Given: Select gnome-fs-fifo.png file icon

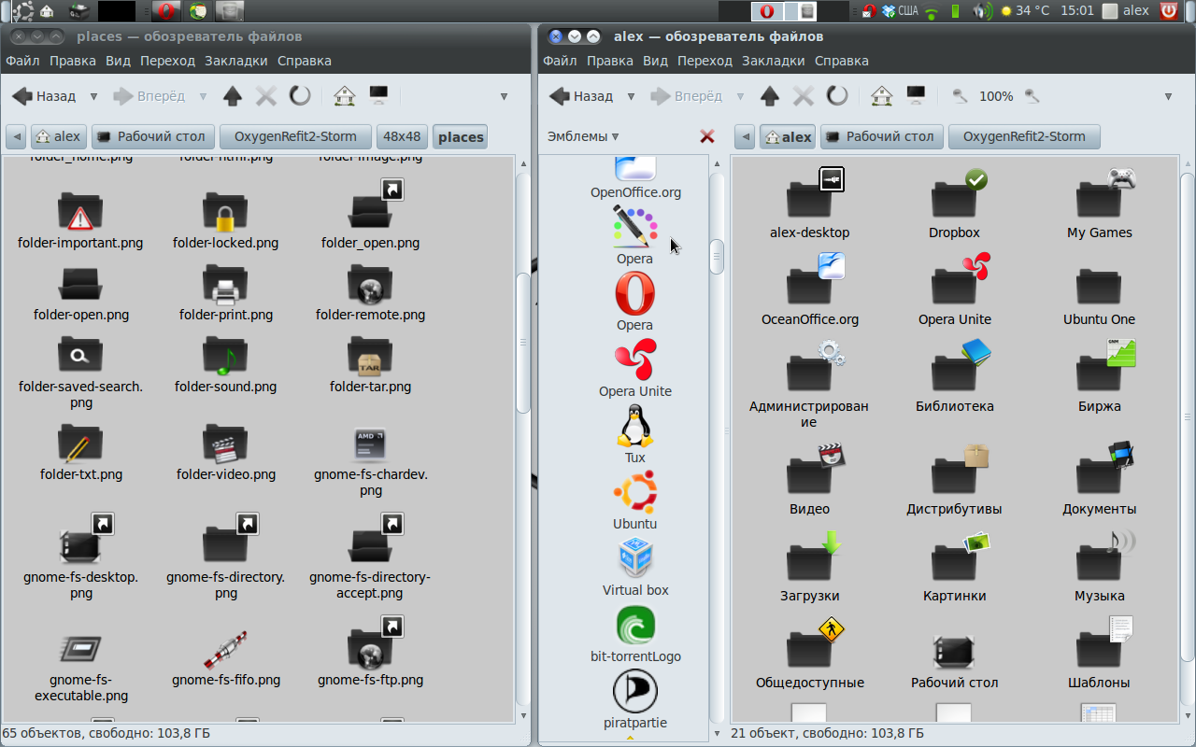Looking at the screenshot, I should click(225, 651).
